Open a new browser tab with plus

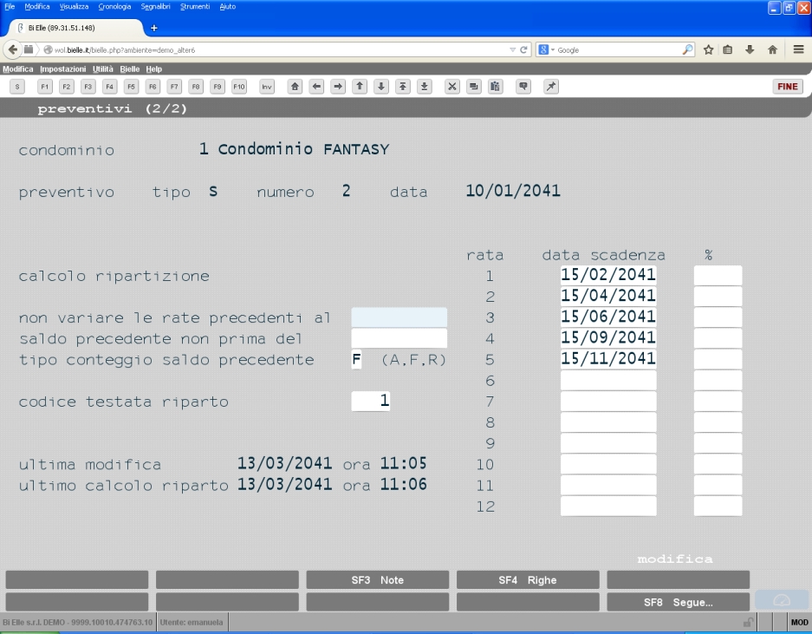point(153,28)
